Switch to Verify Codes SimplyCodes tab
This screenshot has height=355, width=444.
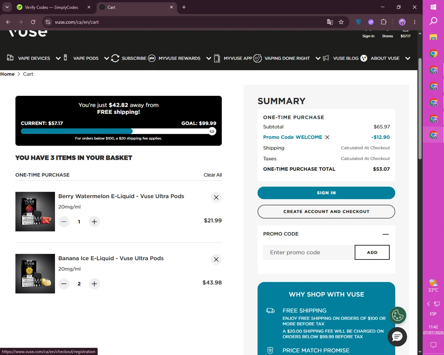(52, 7)
